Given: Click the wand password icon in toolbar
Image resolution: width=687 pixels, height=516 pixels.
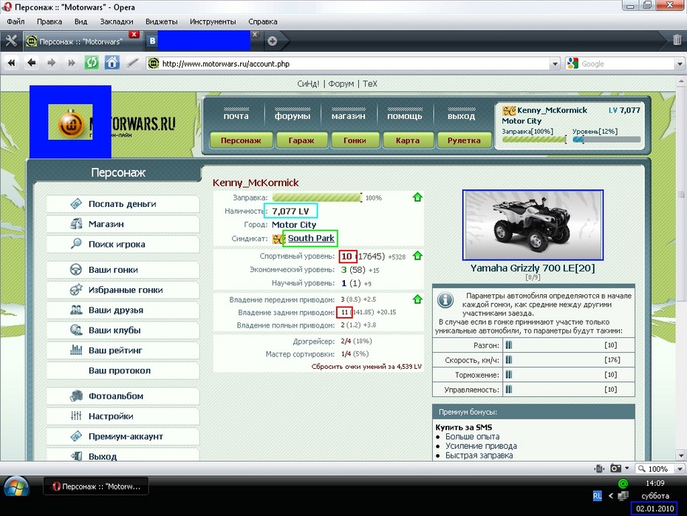Looking at the screenshot, I should pyautogui.click(x=132, y=63).
